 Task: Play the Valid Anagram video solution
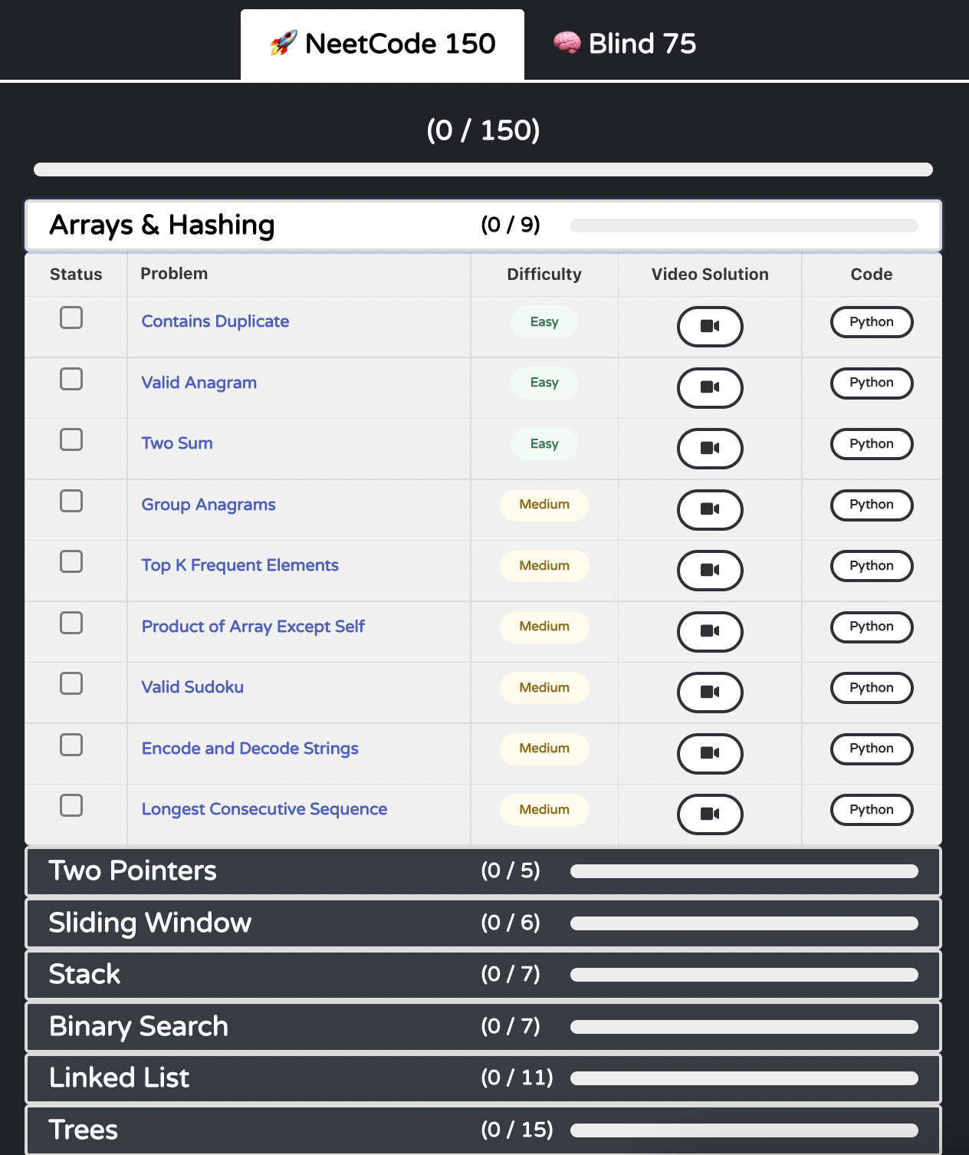tap(710, 387)
